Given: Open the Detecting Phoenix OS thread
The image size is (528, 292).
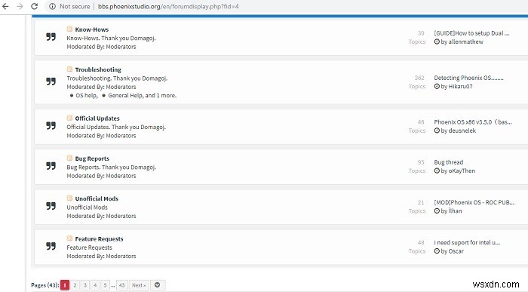Looking at the screenshot, I should (x=468, y=78).
